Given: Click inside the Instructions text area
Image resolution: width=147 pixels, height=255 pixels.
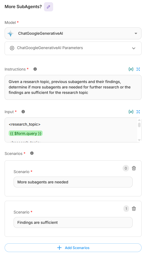Looking at the screenshot, I should [73, 87].
